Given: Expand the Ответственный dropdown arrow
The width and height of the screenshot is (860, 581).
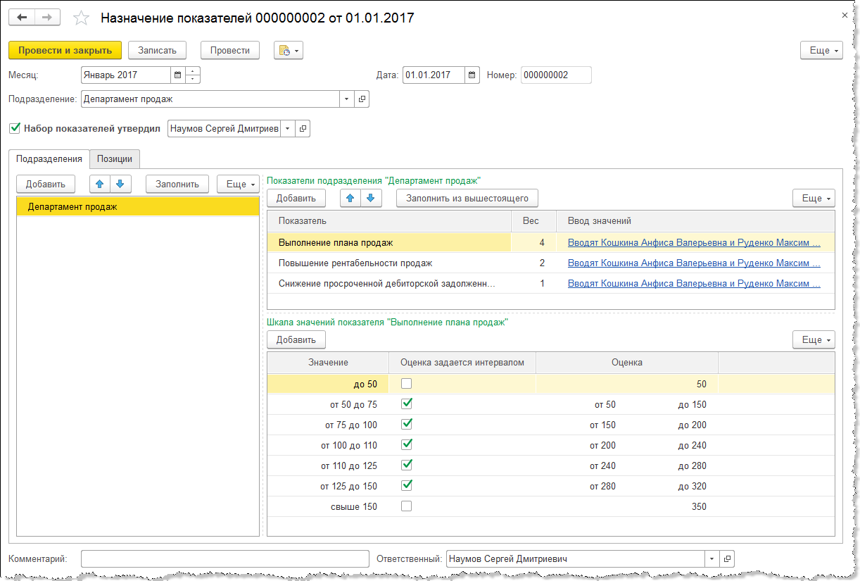Looking at the screenshot, I should tap(711, 559).
